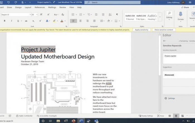Open Multilevel List icon
195x123 pixels.
[89, 15]
